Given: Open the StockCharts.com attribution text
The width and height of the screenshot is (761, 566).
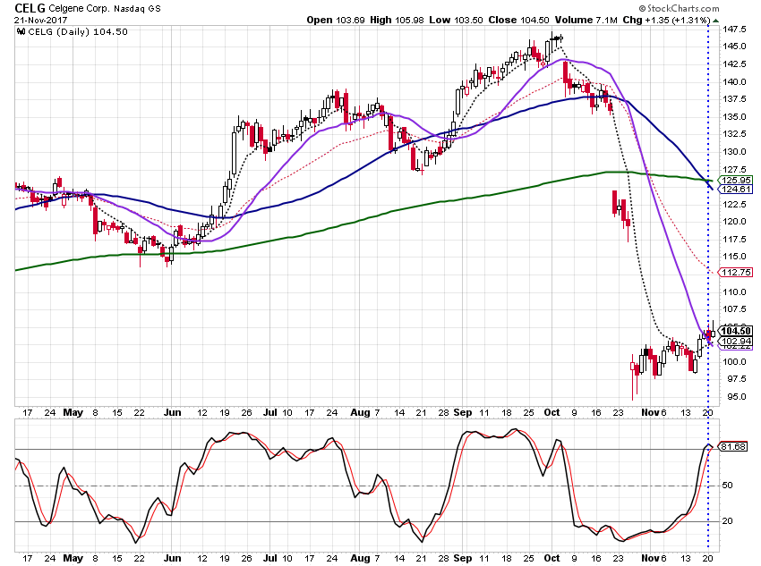Looking at the screenshot, I should tap(679, 8).
